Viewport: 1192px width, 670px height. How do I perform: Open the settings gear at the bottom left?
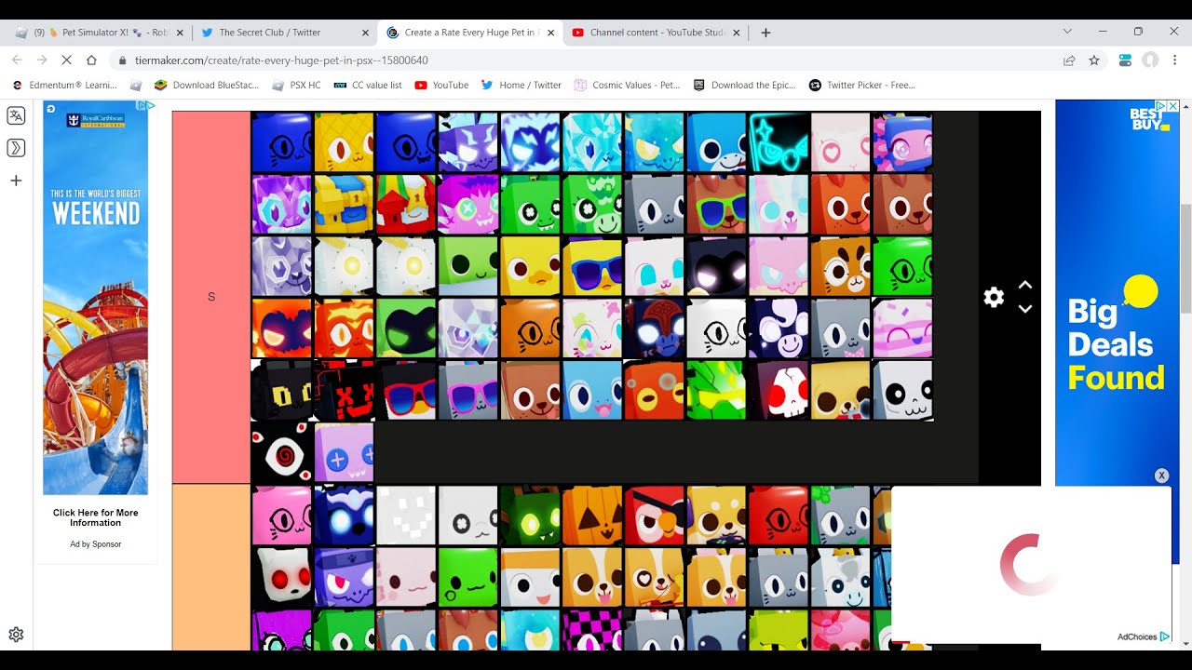16,635
